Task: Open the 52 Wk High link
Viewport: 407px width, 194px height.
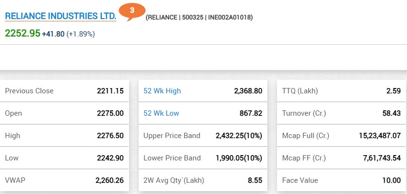Action: (162, 91)
